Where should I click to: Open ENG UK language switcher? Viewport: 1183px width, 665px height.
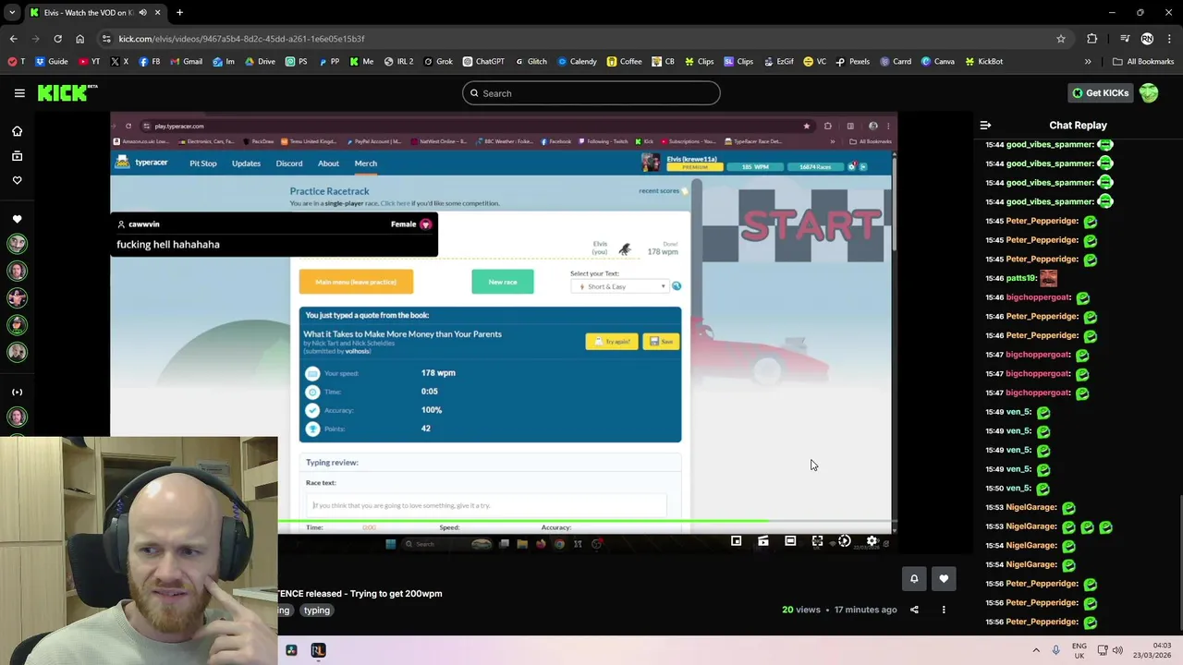1079,650
